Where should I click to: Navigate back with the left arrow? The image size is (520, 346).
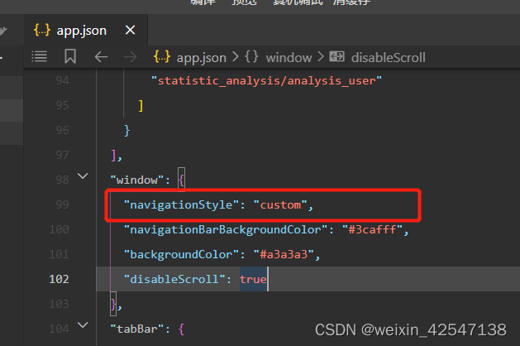[x=101, y=57]
